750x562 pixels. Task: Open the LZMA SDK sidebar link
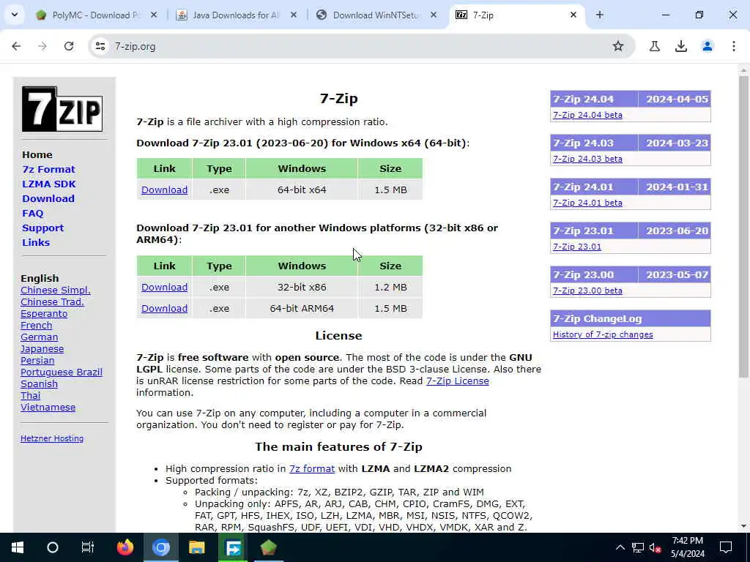point(49,184)
